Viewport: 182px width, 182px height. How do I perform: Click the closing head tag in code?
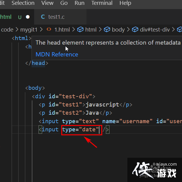(37, 63)
